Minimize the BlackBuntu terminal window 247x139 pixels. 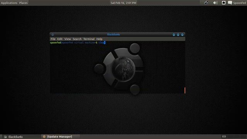click(174, 34)
